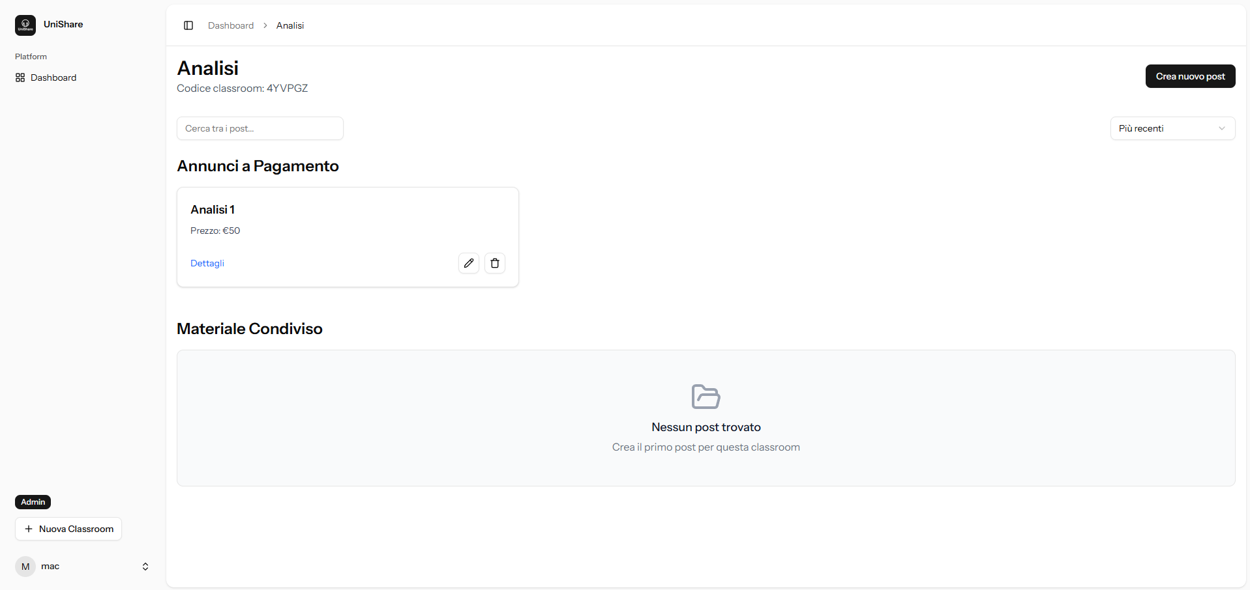Toggle the panel layout icon near breadcrumbs
This screenshot has width=1250, height=590.
(x=188, y=25)
